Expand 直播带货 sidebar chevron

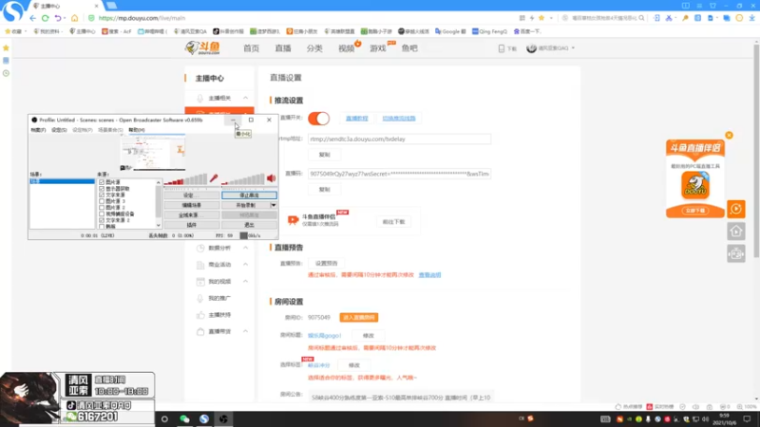click(245, 331)
